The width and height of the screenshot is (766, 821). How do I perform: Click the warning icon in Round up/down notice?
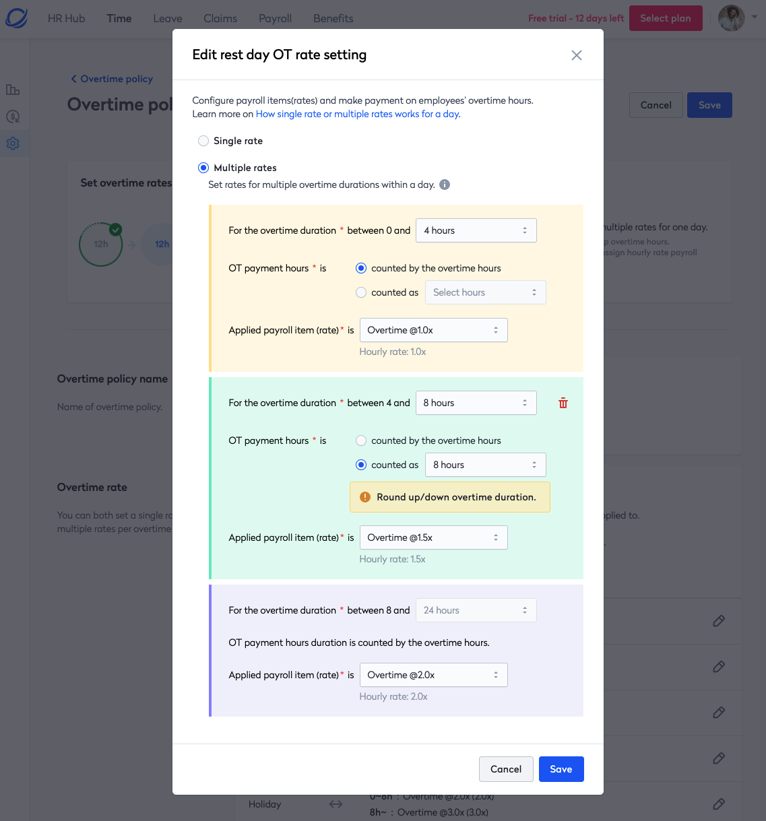(365, 497)
